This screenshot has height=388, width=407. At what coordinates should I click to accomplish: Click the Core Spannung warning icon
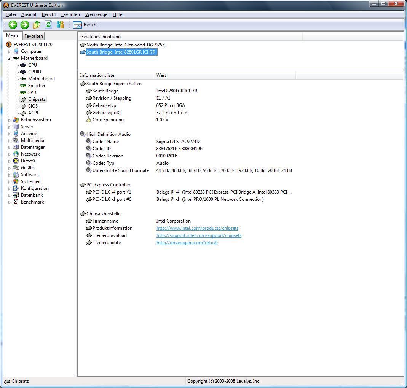point(89,120)
